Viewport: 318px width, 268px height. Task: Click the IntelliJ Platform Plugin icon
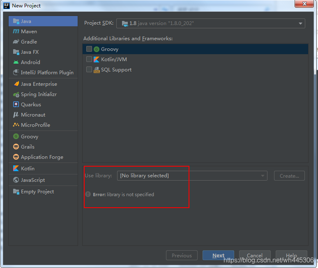(x=16, y=72)
